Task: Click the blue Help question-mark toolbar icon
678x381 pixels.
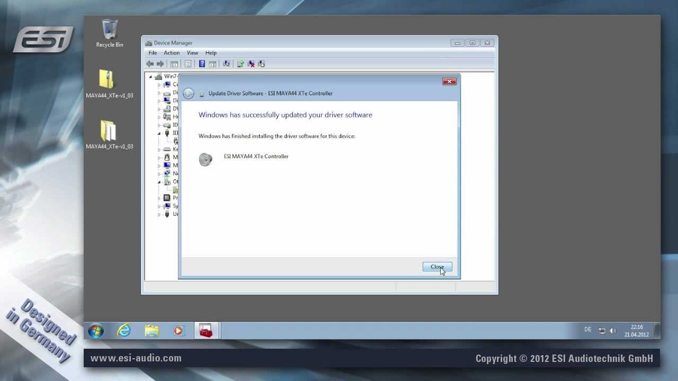Action: click(202, 64)
